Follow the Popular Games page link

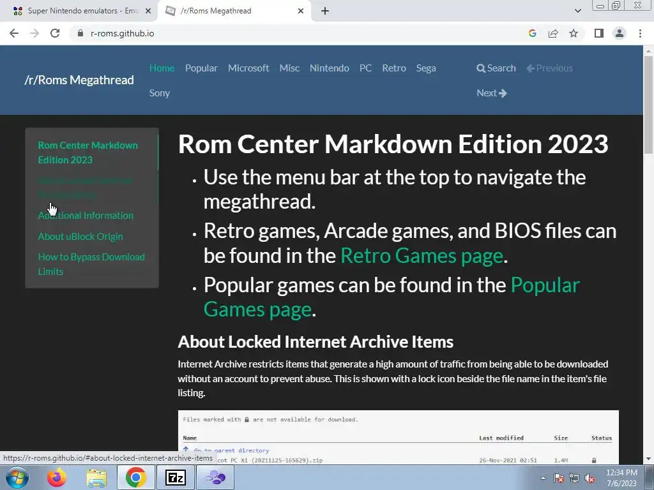point(392,297)
